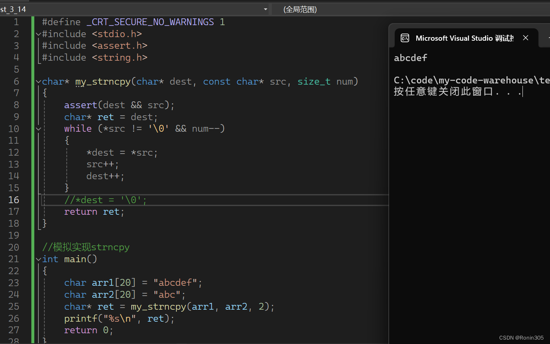Screen dimensions: 550x344
Task: Click the my_strncpy(arr1, arr2, 2) call
Action: (x=200, y=306)
